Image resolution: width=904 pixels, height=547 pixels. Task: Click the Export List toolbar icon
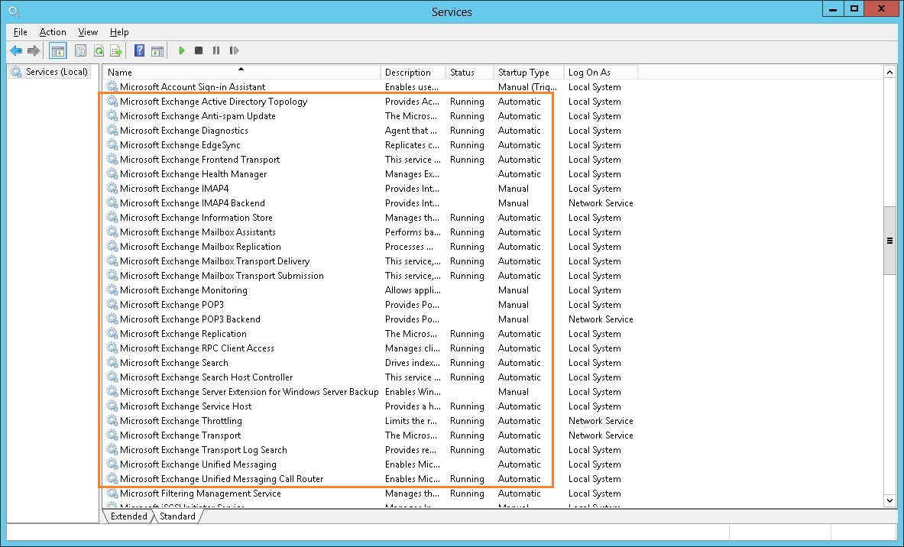[x=116, y=50]
